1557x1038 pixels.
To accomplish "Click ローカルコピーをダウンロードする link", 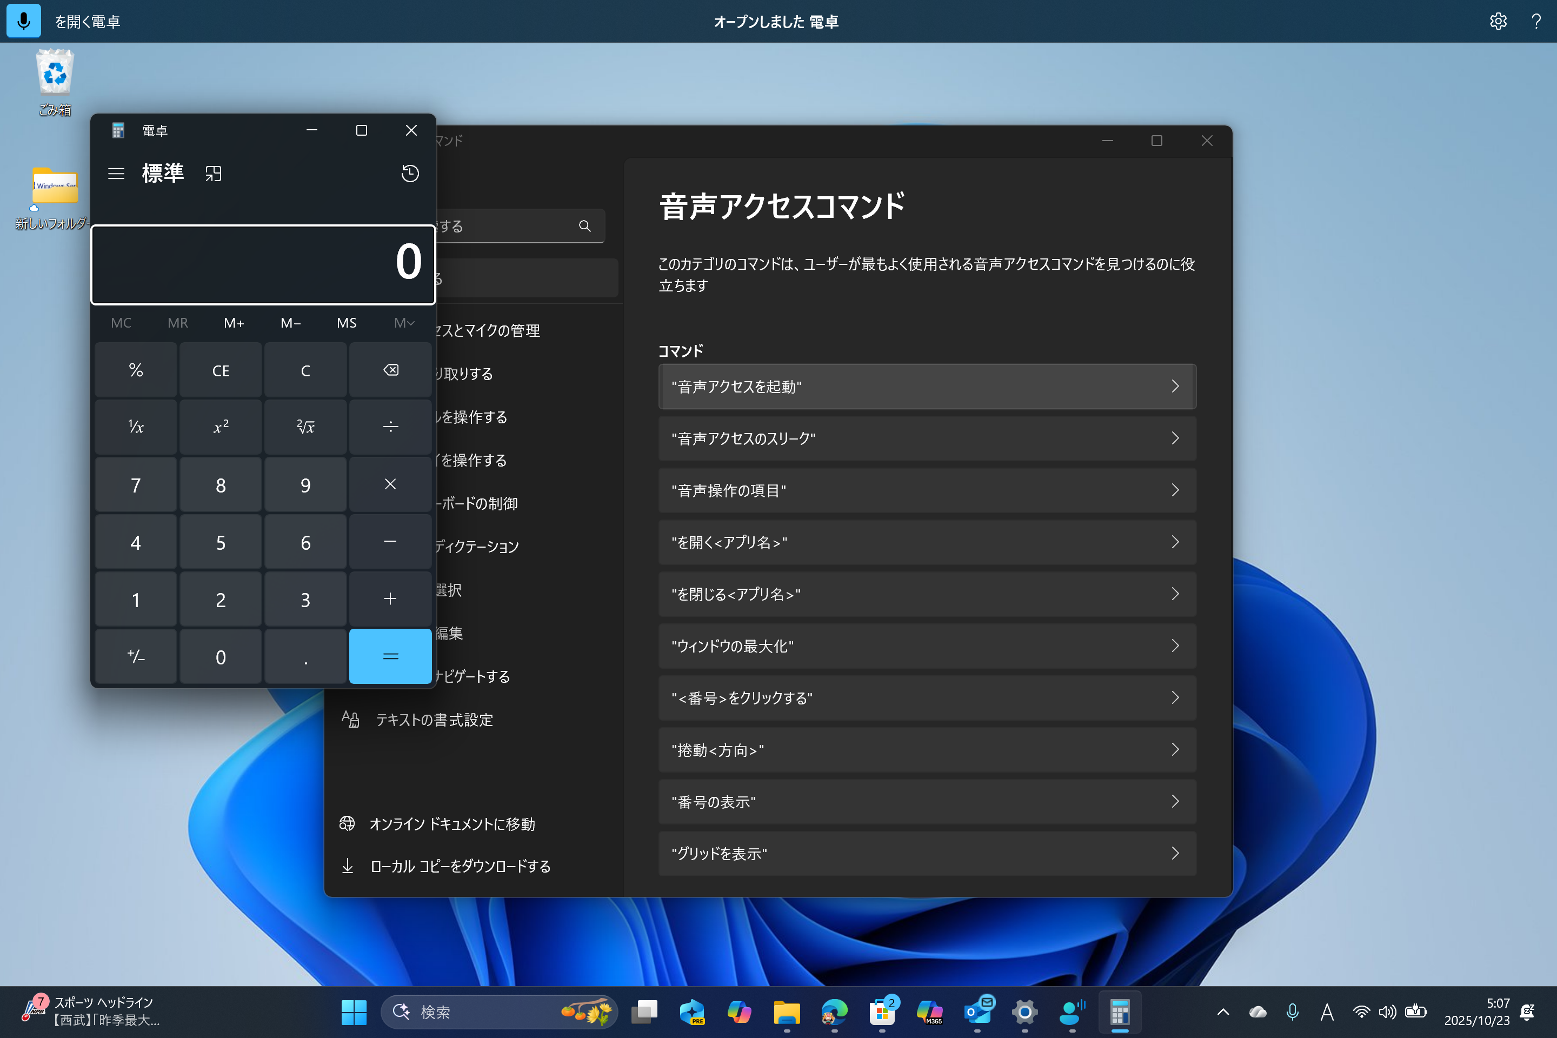I will click(x=460, y=866).
